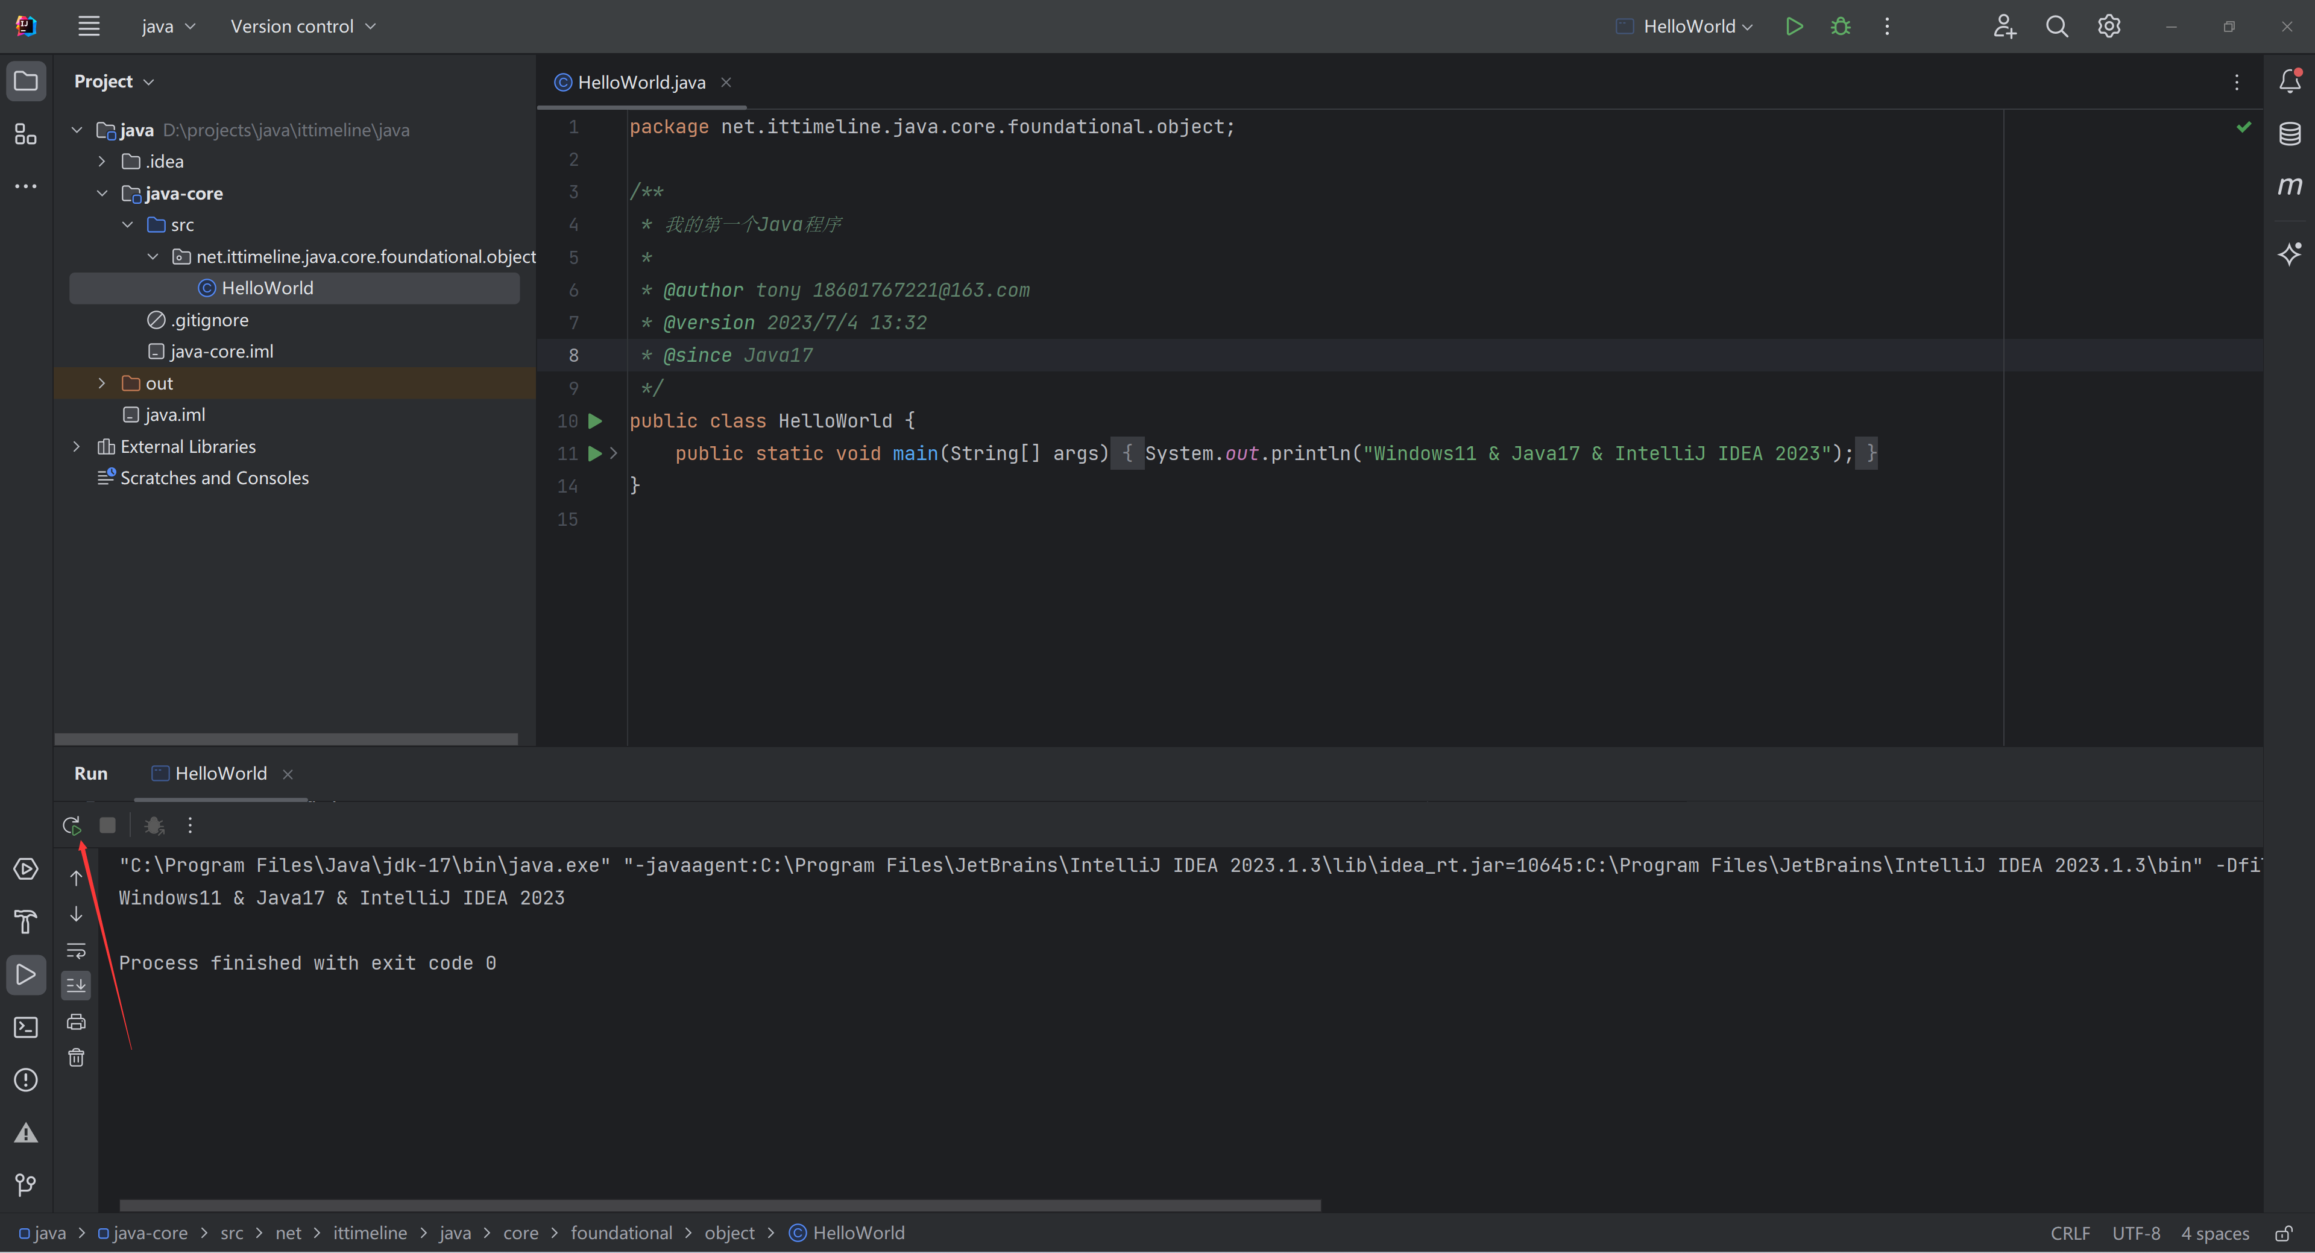
Task: Expand the out folder
Action: click(102, 384)
